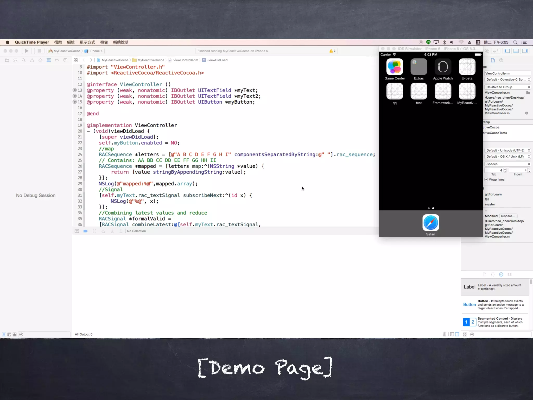533x400 pixels.
Task: Toggle the bottom debug area panel button
Action: 516,51
